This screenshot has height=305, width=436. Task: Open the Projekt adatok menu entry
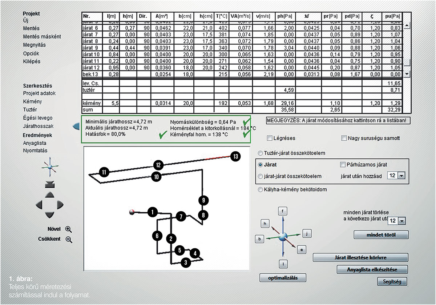coord(39,93)
